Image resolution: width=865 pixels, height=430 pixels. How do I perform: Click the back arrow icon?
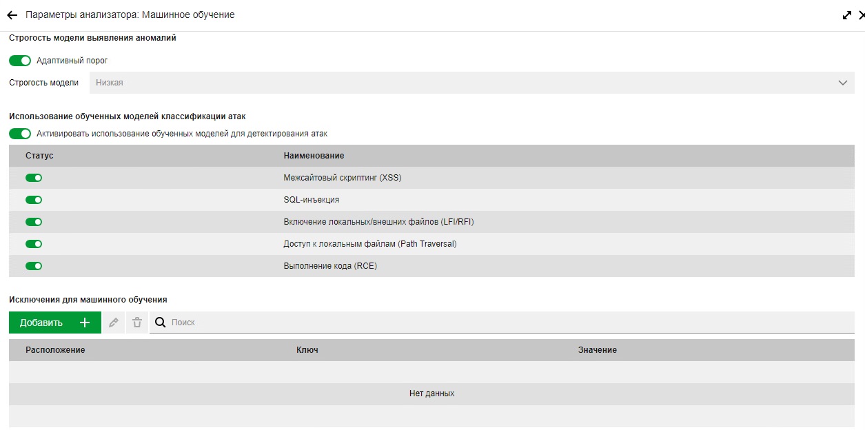(12, 14)
